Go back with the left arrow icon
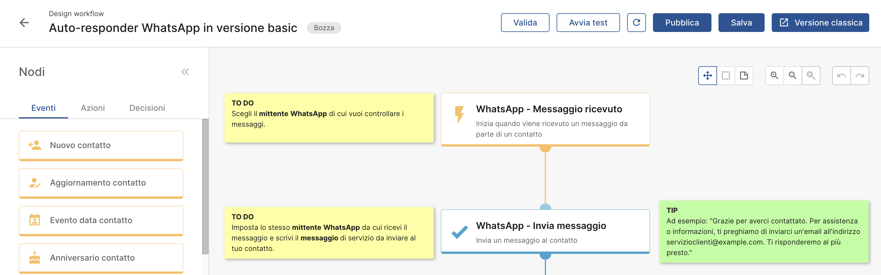Viewport: 881px width, 275px height. point(24,23)
